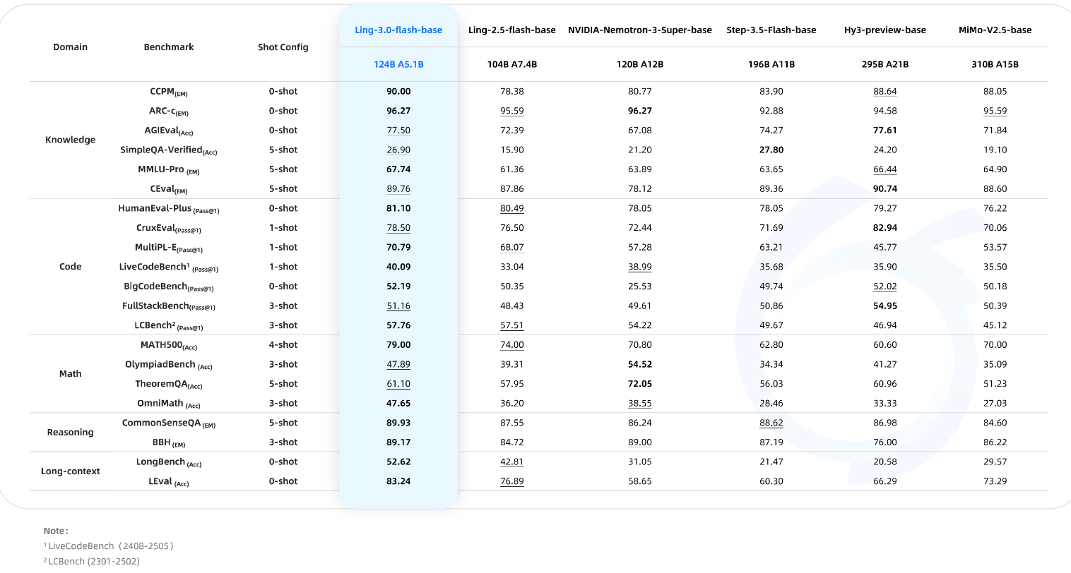Click the 4-shot config for MATH500
The image size is (1071, 573).
pyautogui.click(x=283, y=345)
